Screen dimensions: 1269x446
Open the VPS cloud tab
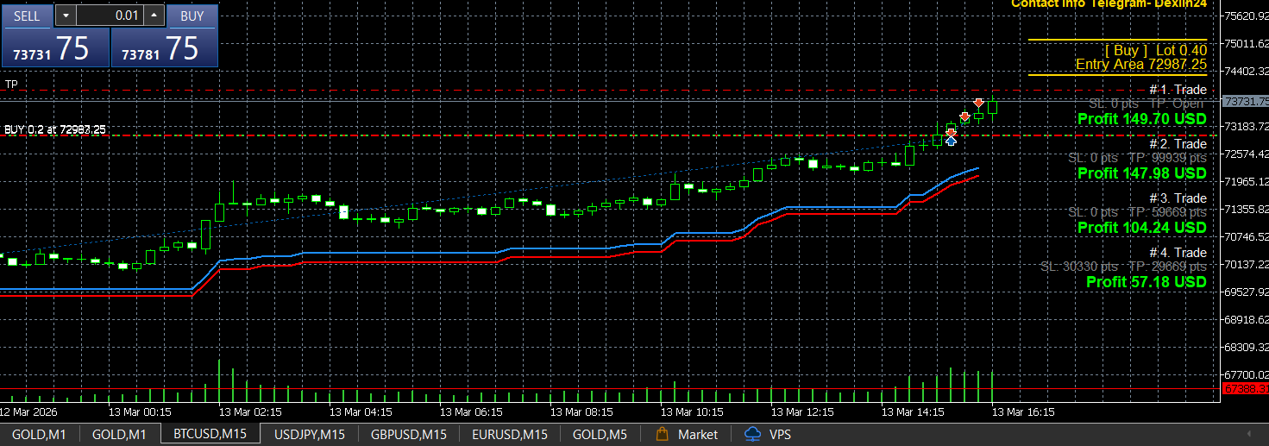pyautogui.click(x=769, y=434)
